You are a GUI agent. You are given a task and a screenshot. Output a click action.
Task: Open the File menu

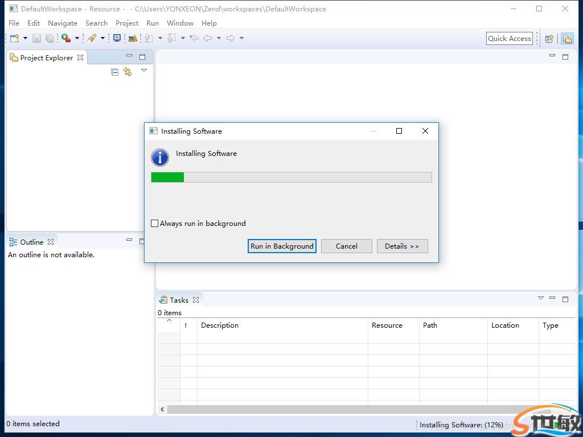point(14,23)
